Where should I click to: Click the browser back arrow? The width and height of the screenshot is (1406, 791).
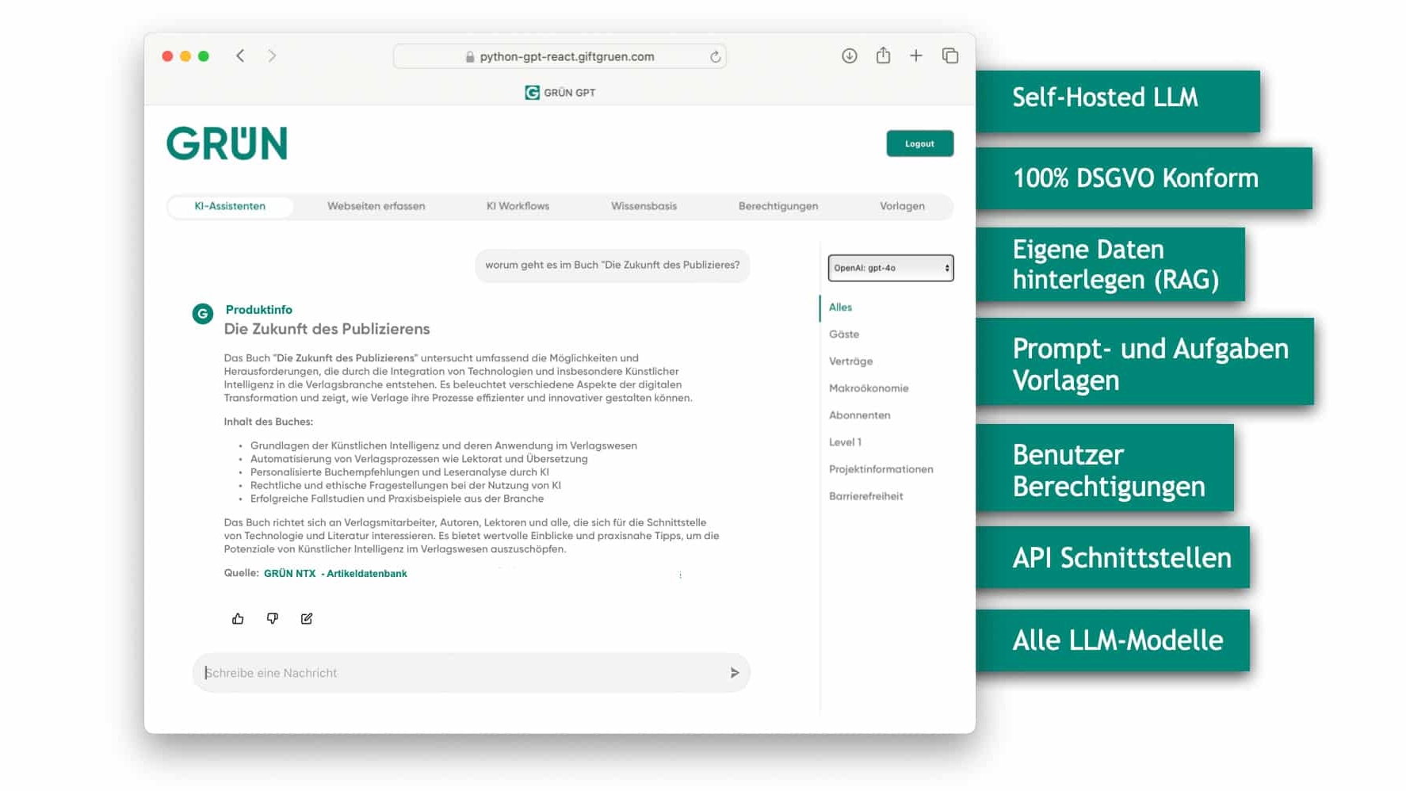(240, 55)
